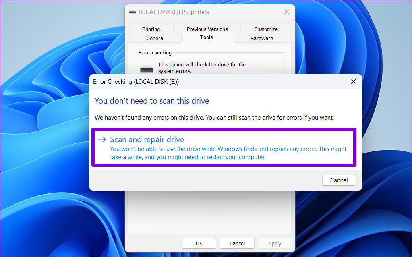Click Scan and repair drive option
Screen dimensions: 412x257
(224, 147)
